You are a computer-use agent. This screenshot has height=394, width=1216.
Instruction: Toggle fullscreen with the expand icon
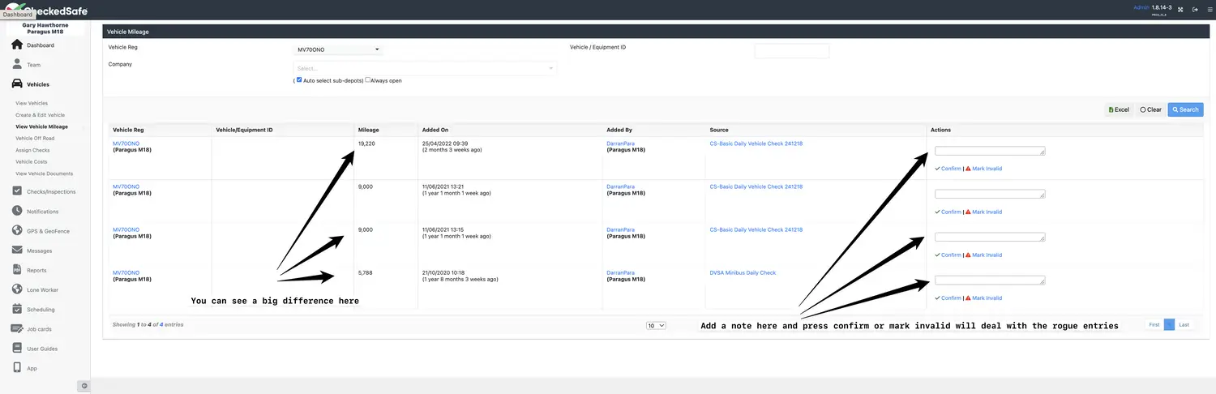point(1180,10)
